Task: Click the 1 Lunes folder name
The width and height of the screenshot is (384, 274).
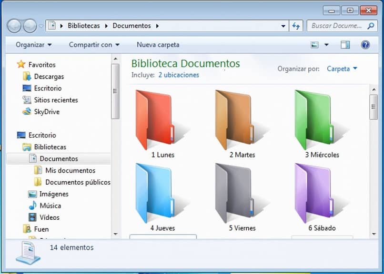Action: click(x=162, y=155)
